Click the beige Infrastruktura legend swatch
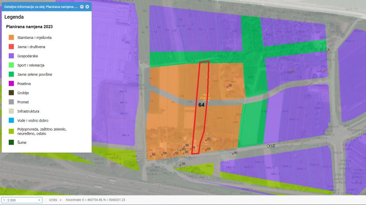Image resolution: width=366 pixels, height=205 pixels. point(11,111)
